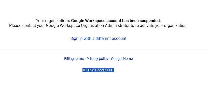Click the "Sign in with a different account" link
210x104 pixels.
click(98, 39)
